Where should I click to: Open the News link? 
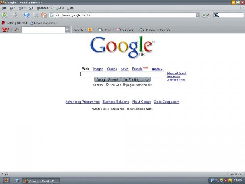[124, 69]
